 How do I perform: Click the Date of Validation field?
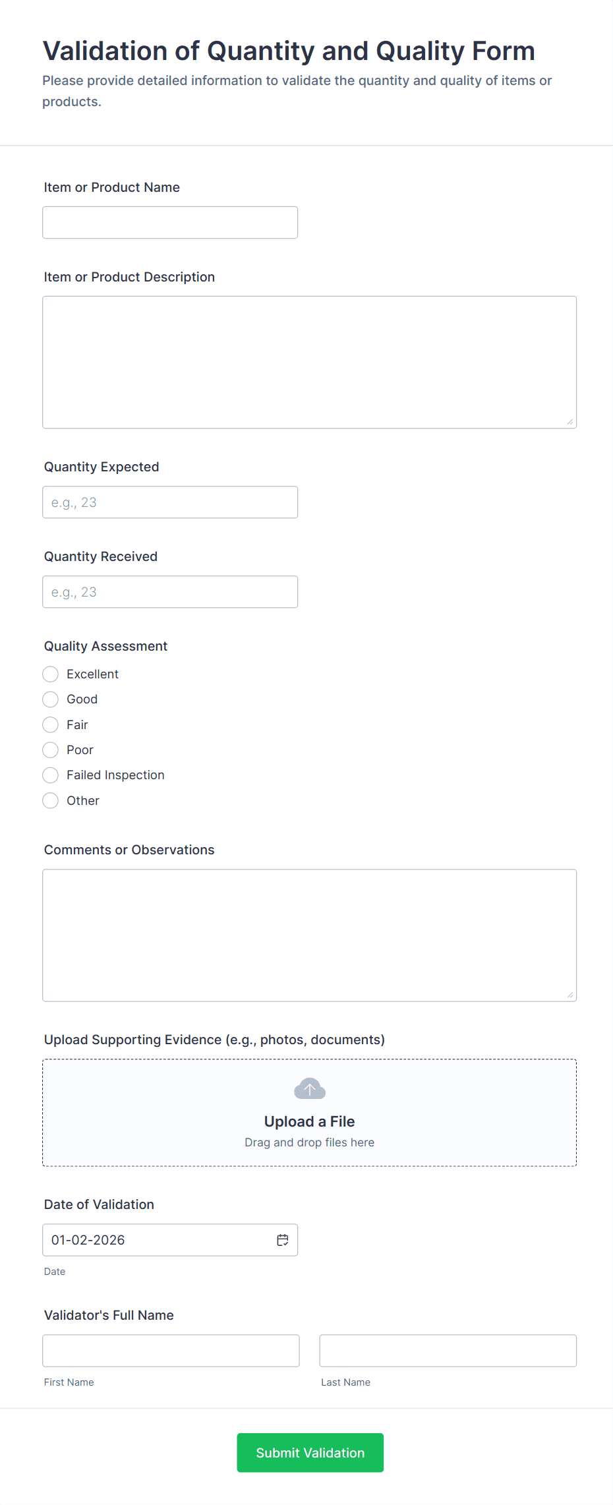point(158,1240)
